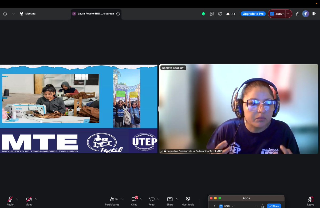This screenshot has height=208, width=320.
Task: Expand share options caret
Action: click(x=176, y=199)
